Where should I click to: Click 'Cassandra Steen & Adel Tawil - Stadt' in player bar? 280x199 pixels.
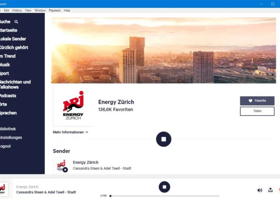(x=46, y=192)
